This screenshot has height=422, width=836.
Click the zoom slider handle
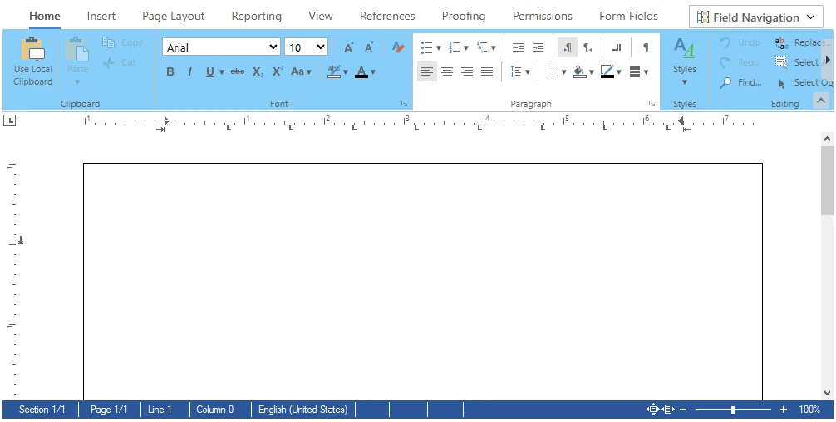point(733,410)
